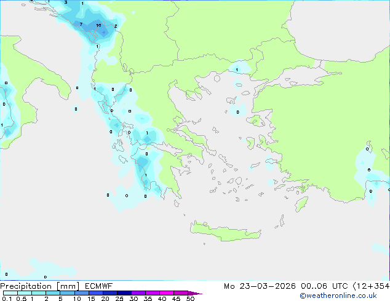Pick the 45–50 mm legend color swatch

coord(181,293)
